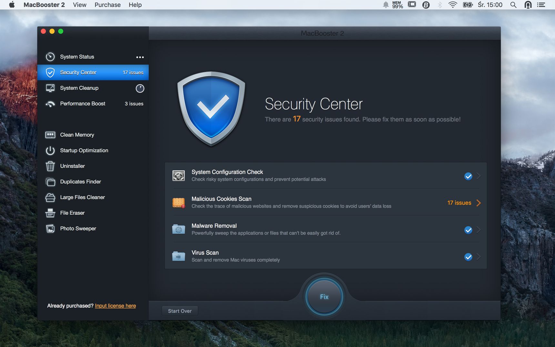Click the Performance Boost speedometer icon
Image resolution: width=555 pixels, height=347 pixels.
click(50, 104)
